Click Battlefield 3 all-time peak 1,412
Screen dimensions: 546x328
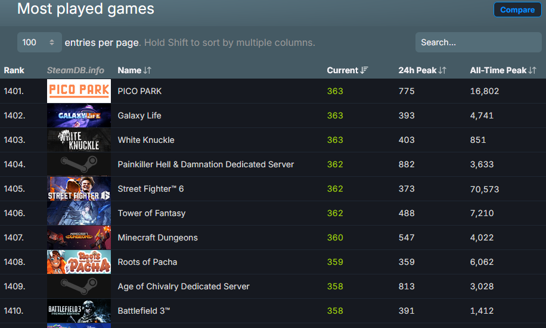482,311
